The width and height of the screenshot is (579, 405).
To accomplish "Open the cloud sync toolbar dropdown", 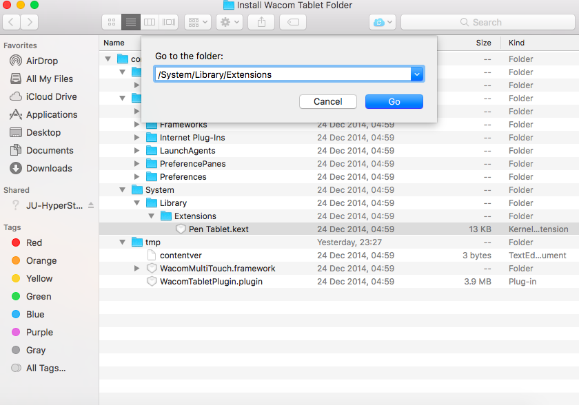I will (383, 22).
